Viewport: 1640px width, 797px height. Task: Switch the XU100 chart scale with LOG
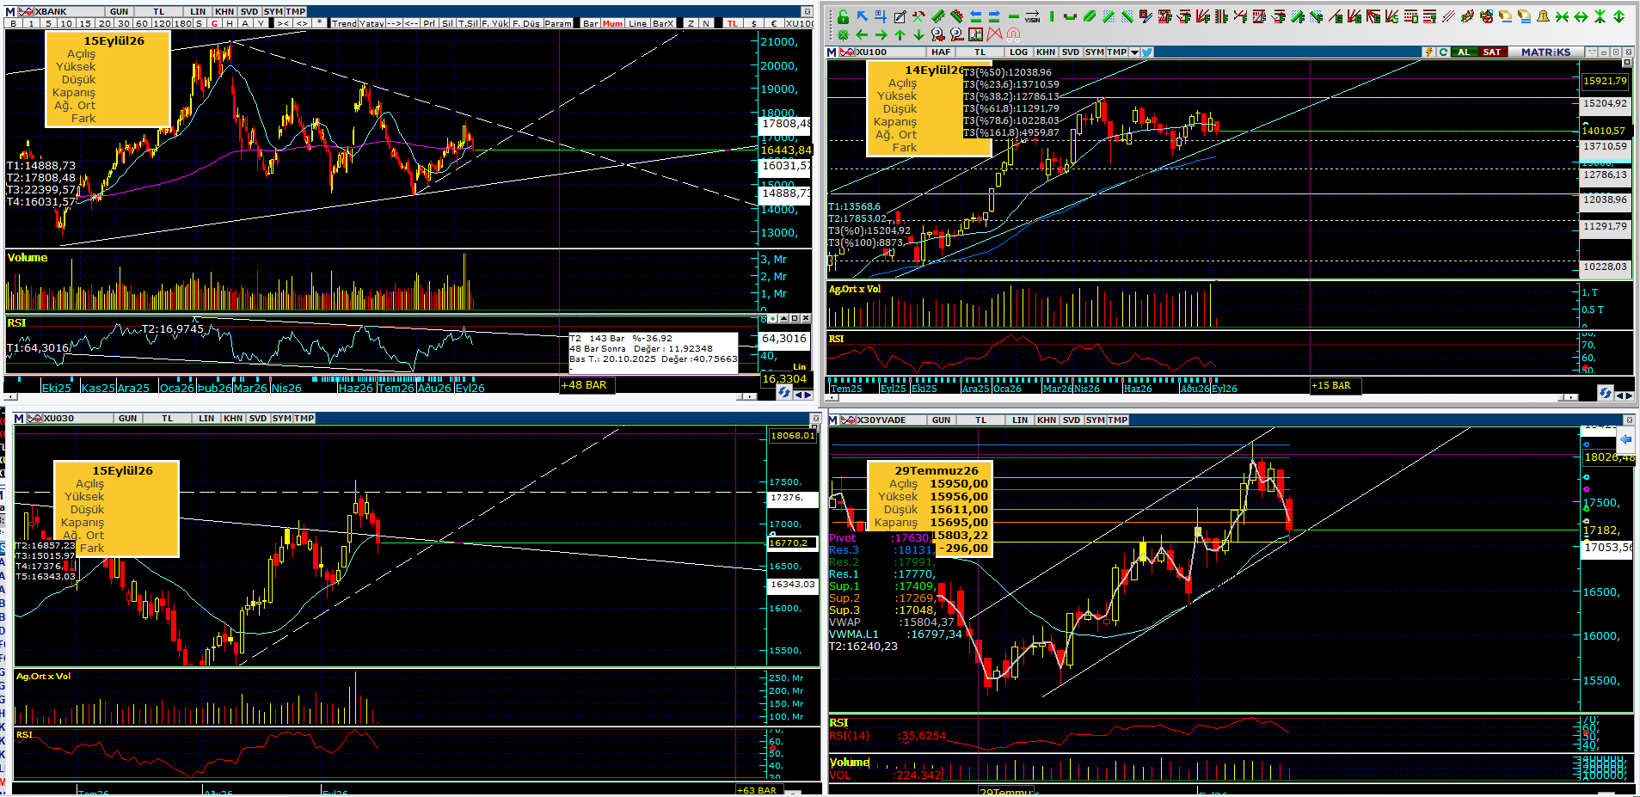click(1018, 52)
